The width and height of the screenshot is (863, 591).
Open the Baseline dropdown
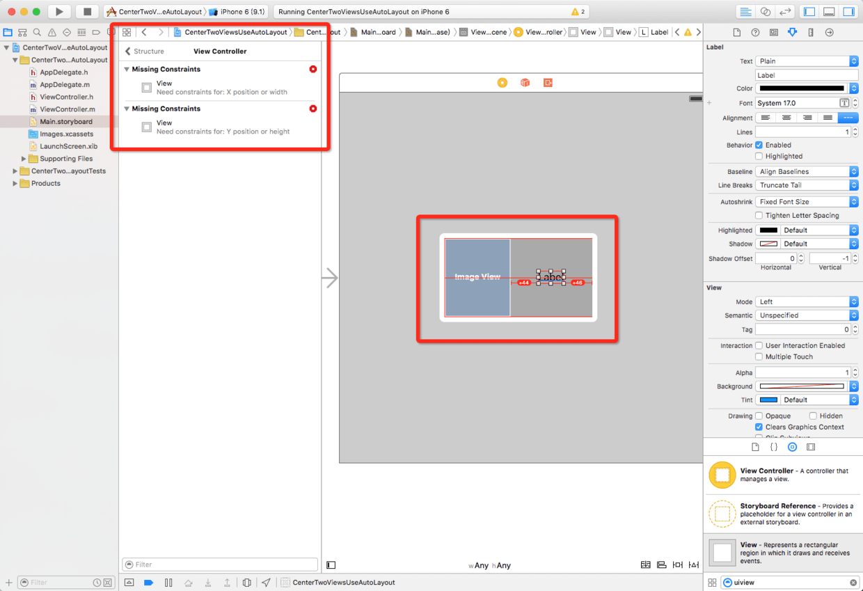(807, 172)
